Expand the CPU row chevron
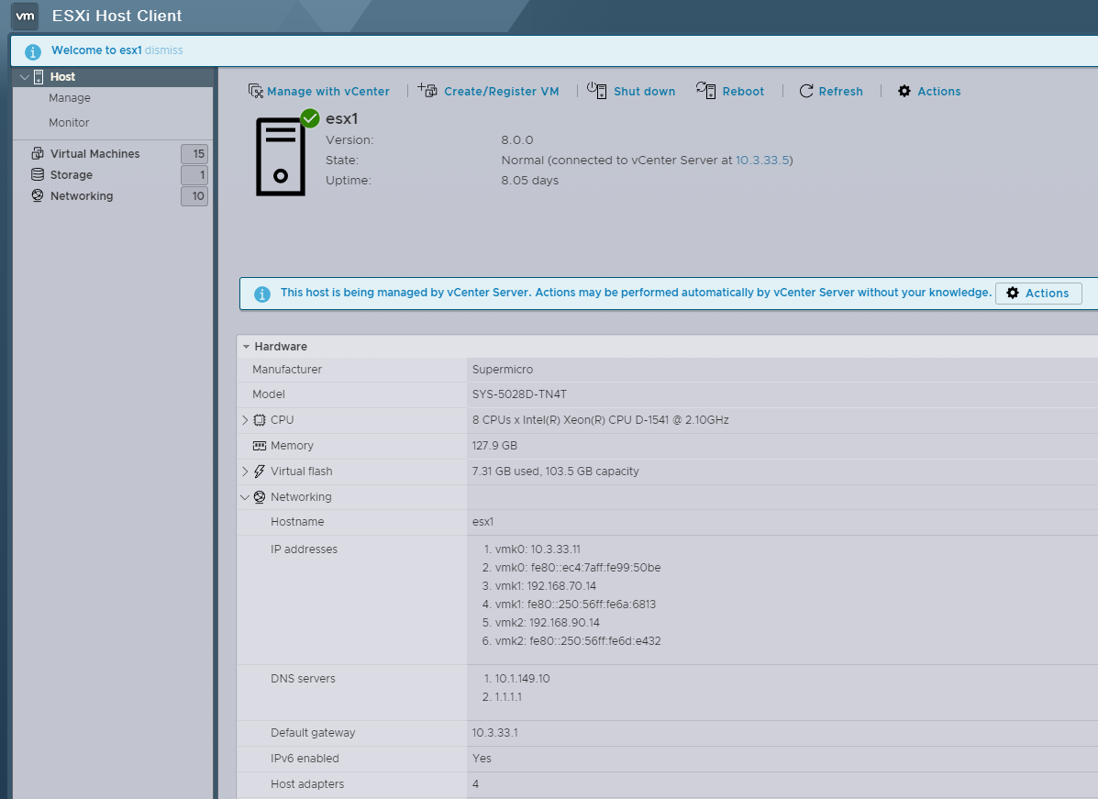 point(245,420)
